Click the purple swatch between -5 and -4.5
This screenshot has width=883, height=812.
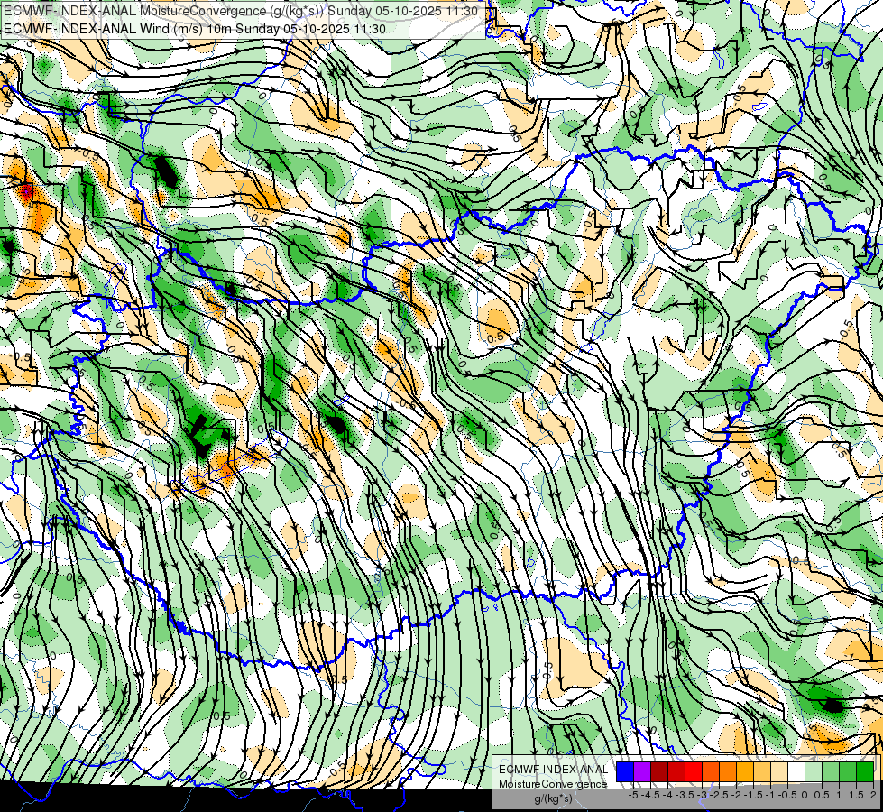(x=642, y=772)
